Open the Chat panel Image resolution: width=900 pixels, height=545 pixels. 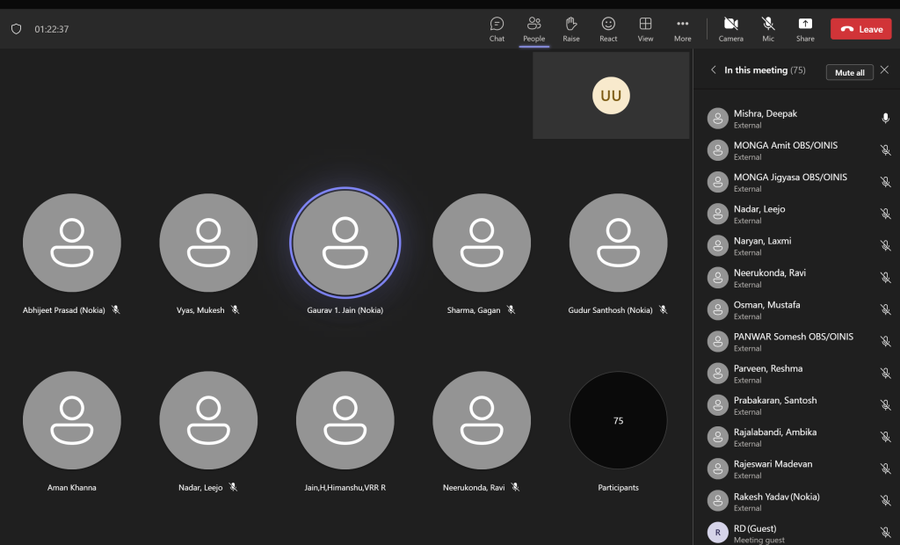(x=497, y=28)
